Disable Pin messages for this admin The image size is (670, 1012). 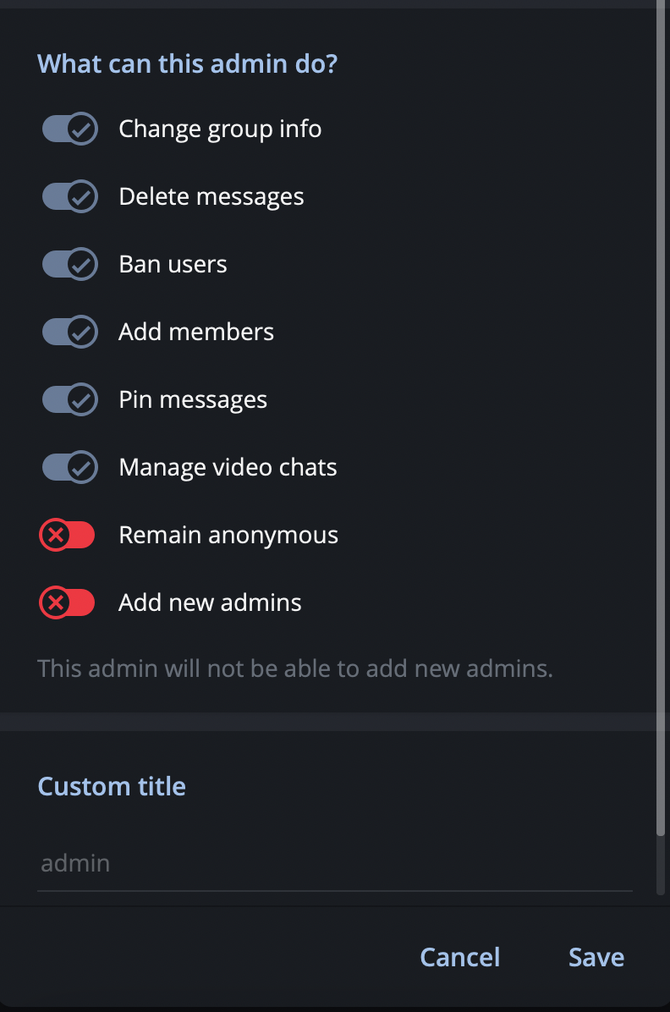coord(69,399)
